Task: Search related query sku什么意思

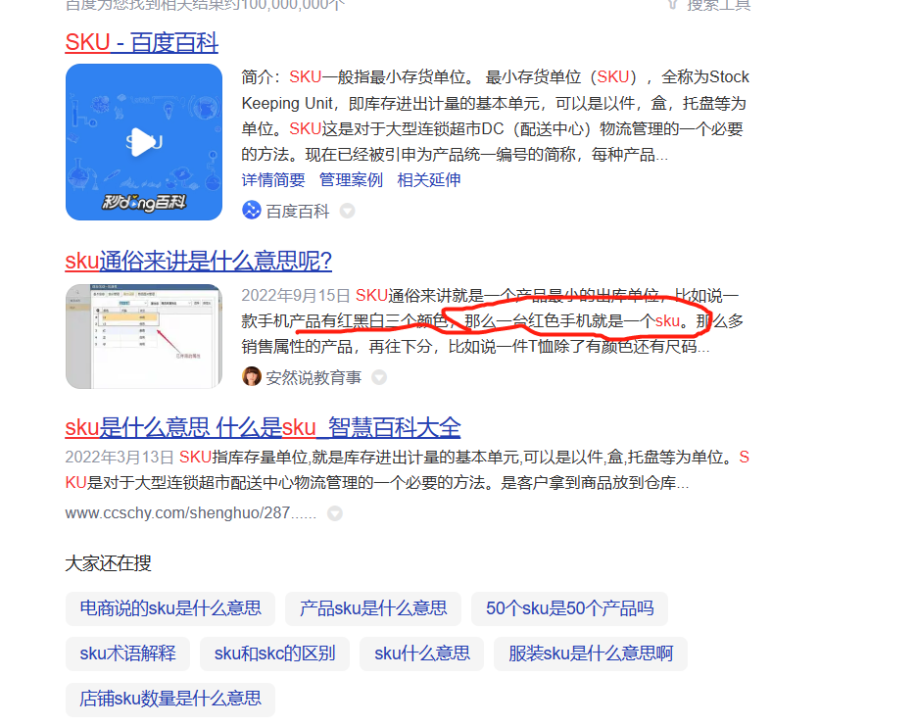Action: tap(422, 653)
